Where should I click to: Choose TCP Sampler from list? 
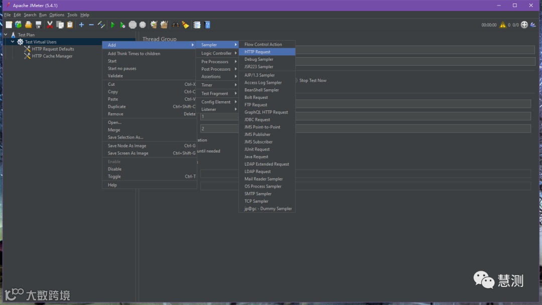pyautogui.click(x=267, y=201)
